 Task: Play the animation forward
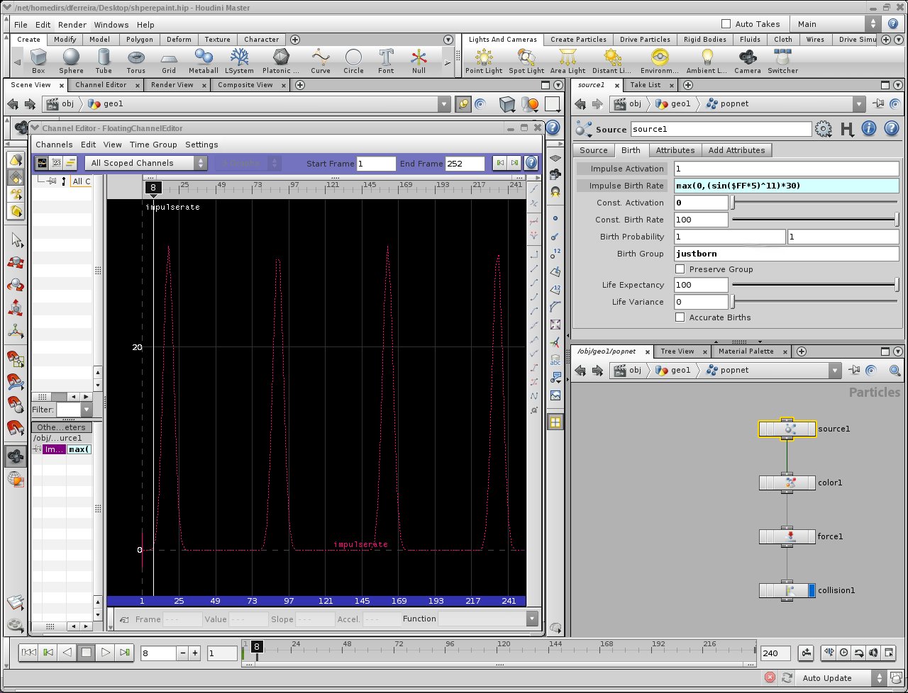(105, 653)
